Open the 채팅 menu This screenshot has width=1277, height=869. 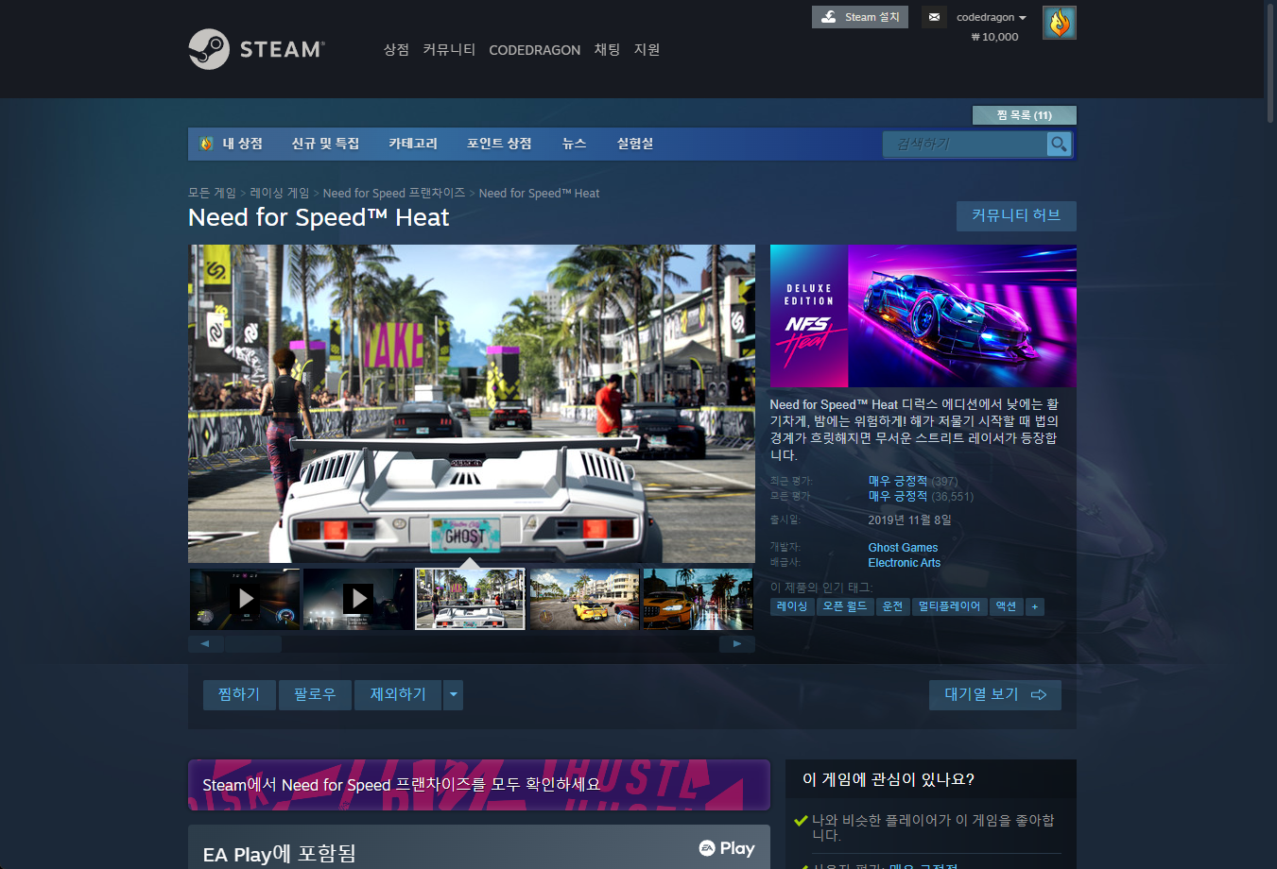click(607, 49)
